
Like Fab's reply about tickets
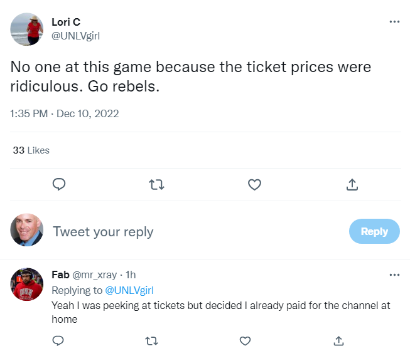tap(245, 340)
